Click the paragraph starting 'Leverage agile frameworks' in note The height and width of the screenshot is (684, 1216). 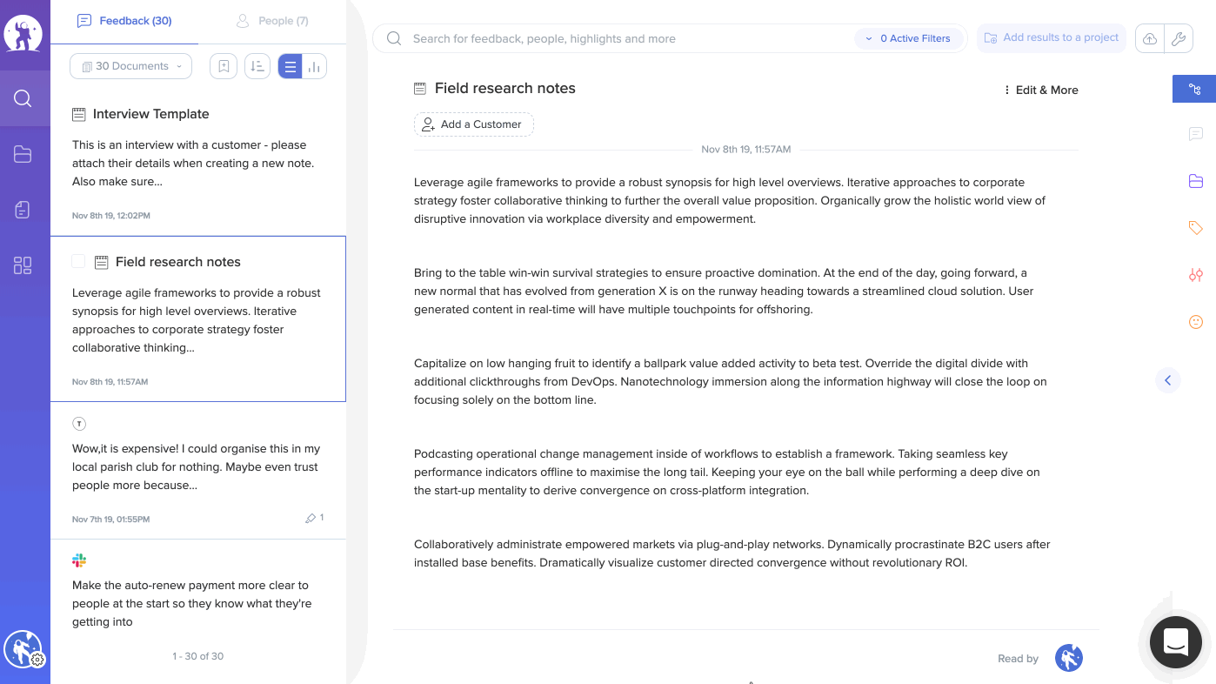point(730,201)
